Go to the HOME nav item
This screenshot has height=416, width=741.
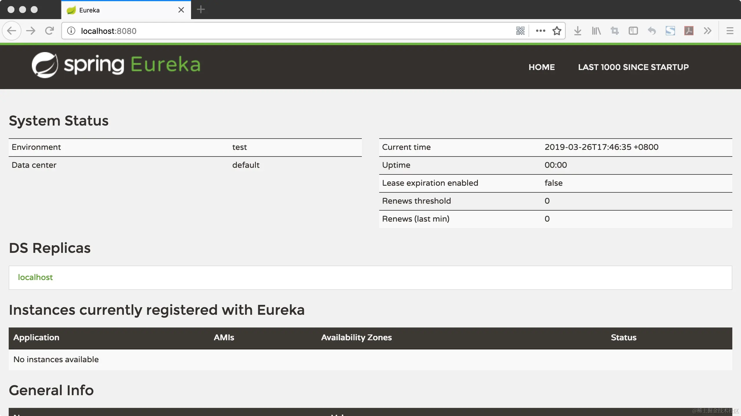pyautogui.click(x=542, y=67)
